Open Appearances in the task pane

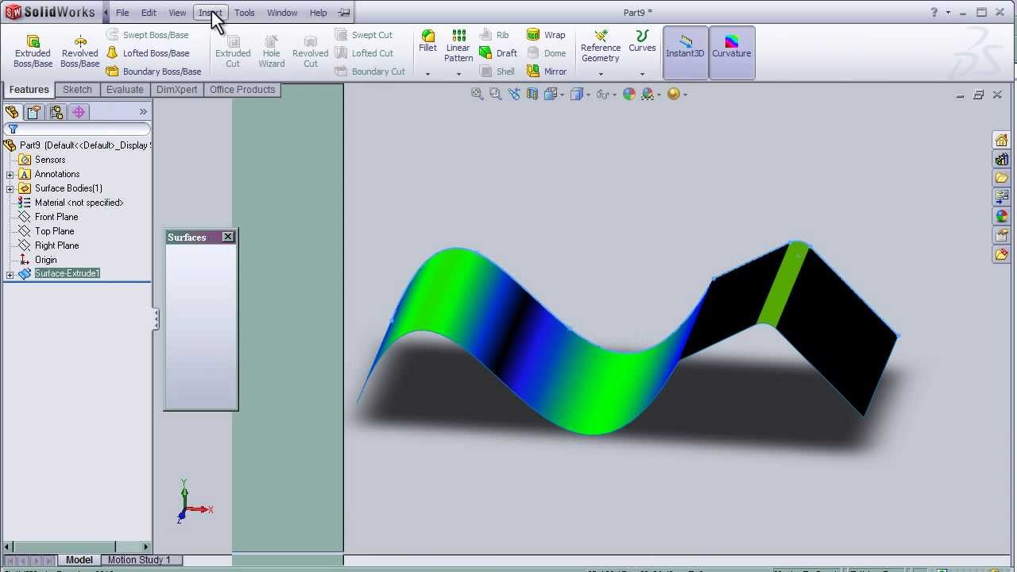click(1001, 216)
